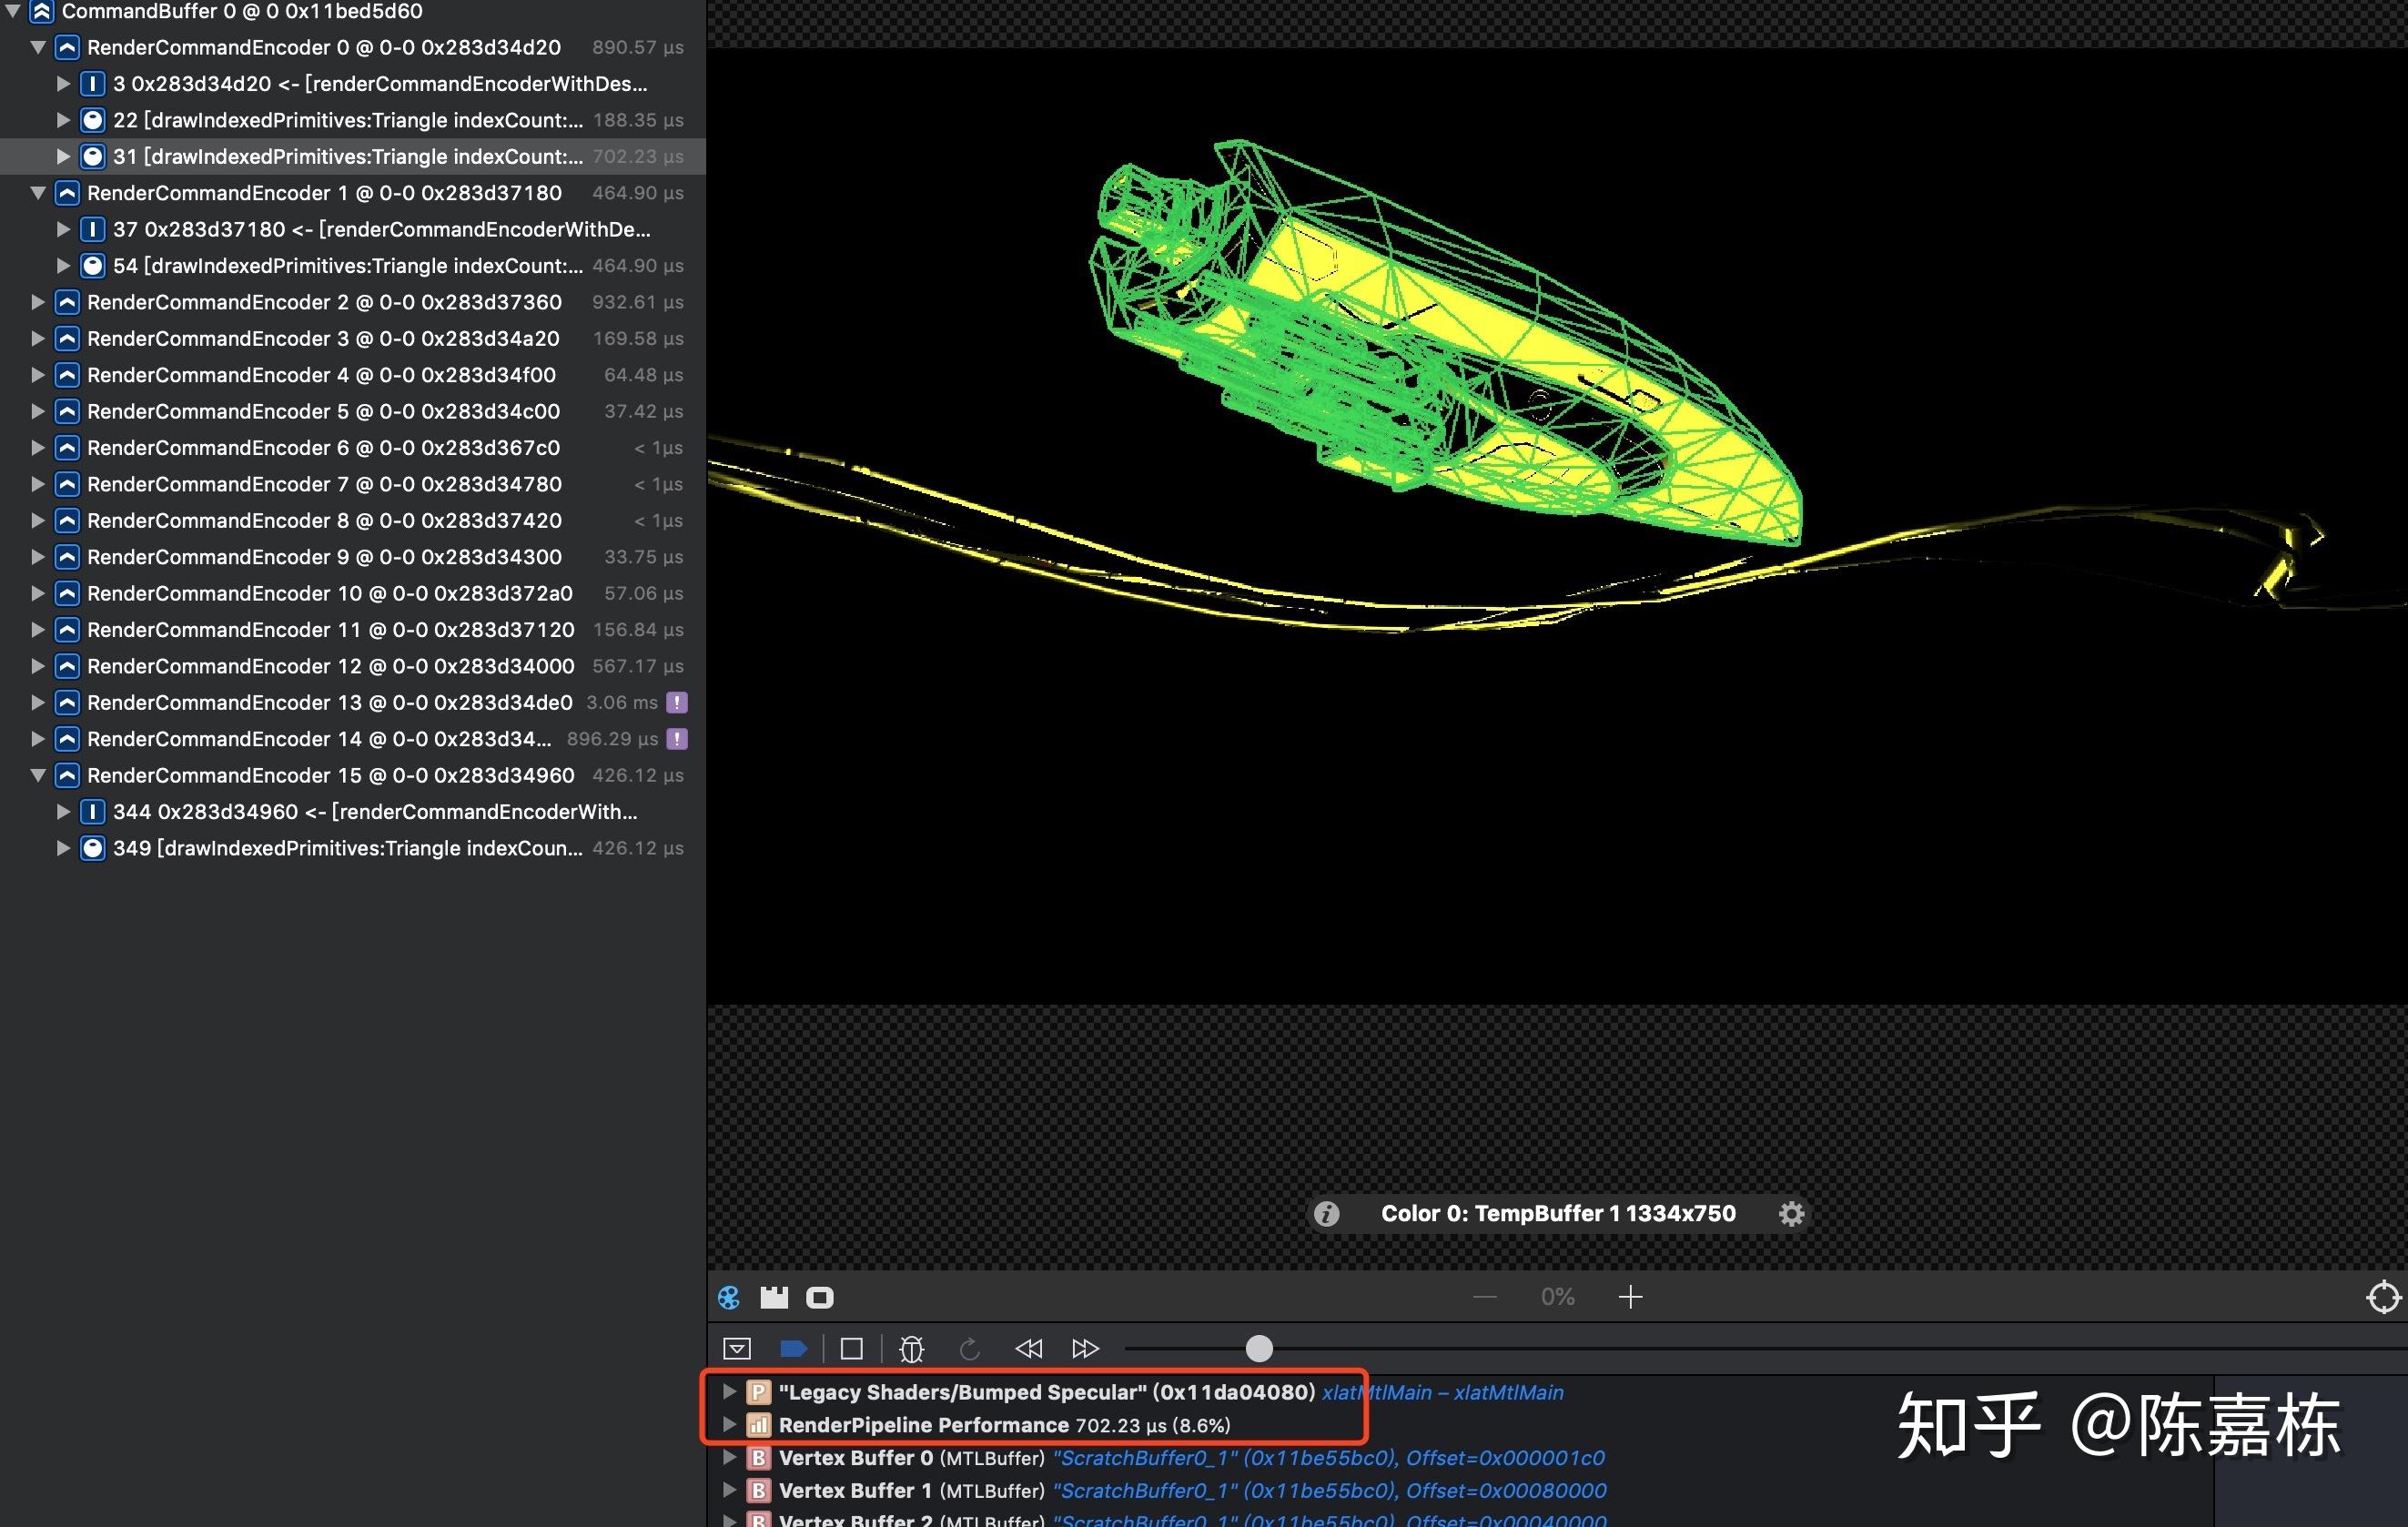This screenshot has height=1527, width=2408.
Task: Open the TempBuffer attachment settings gear
Action: (1791, 1214)
